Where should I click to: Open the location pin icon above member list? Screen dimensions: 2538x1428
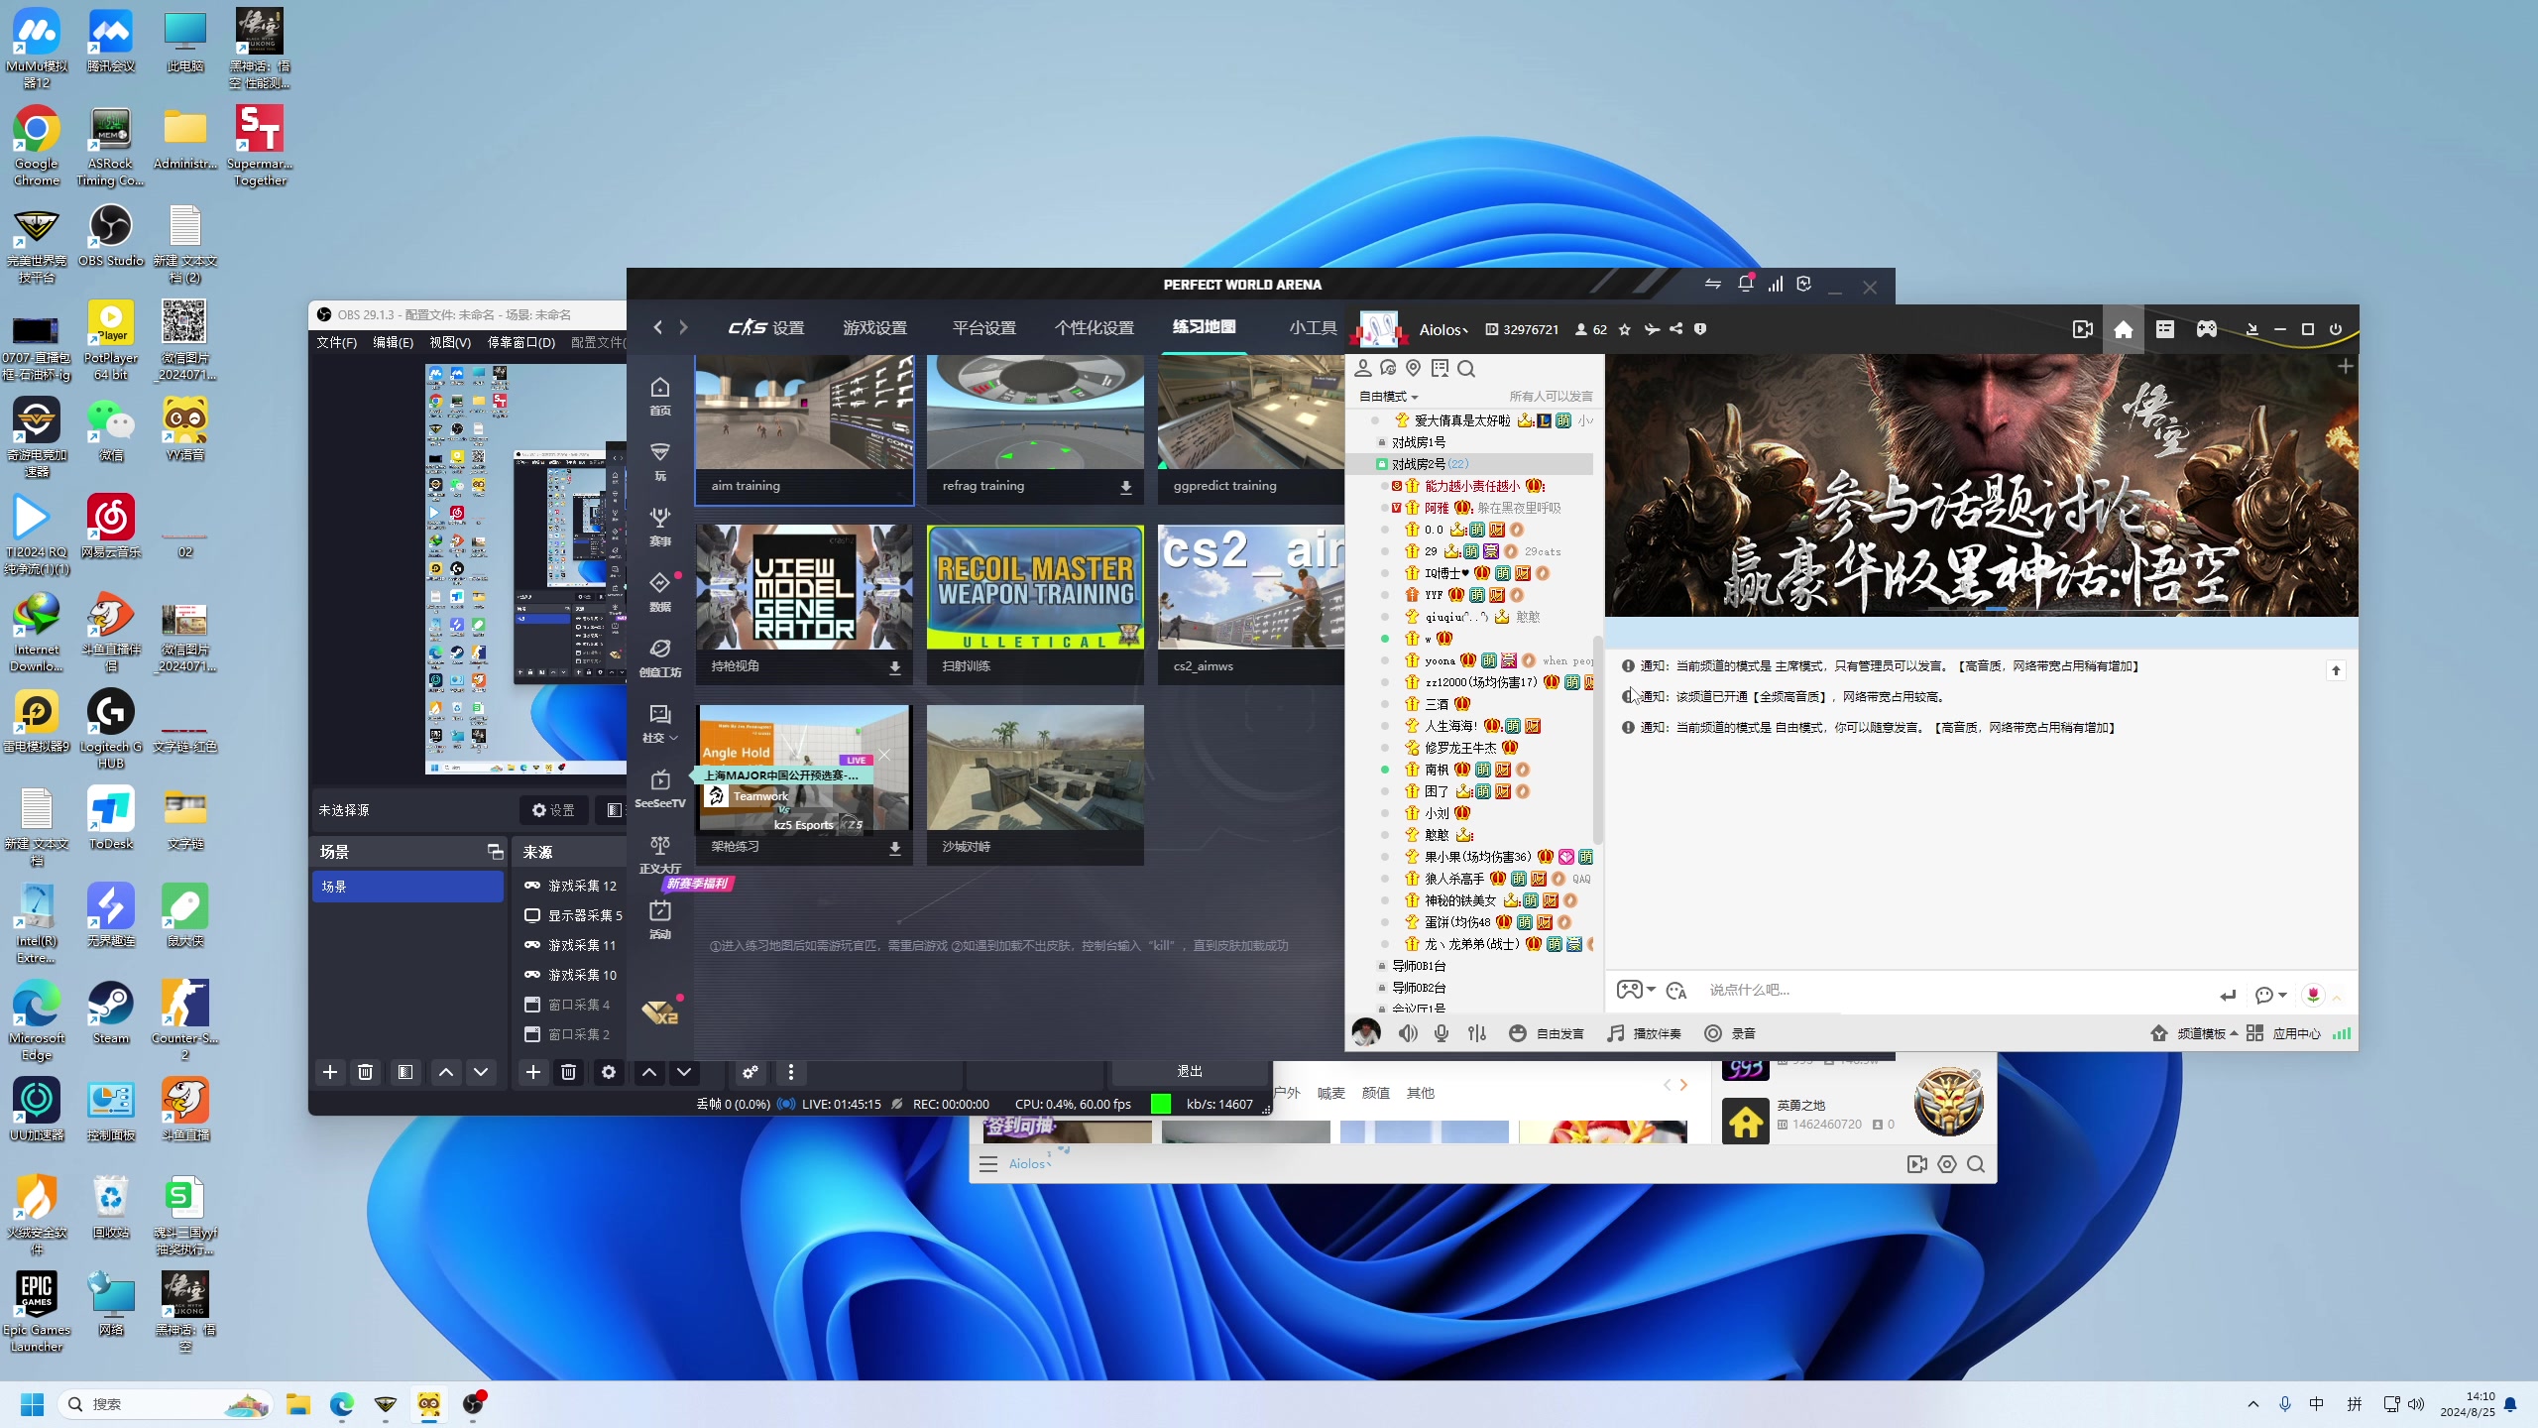click(x=1414, y=368)
